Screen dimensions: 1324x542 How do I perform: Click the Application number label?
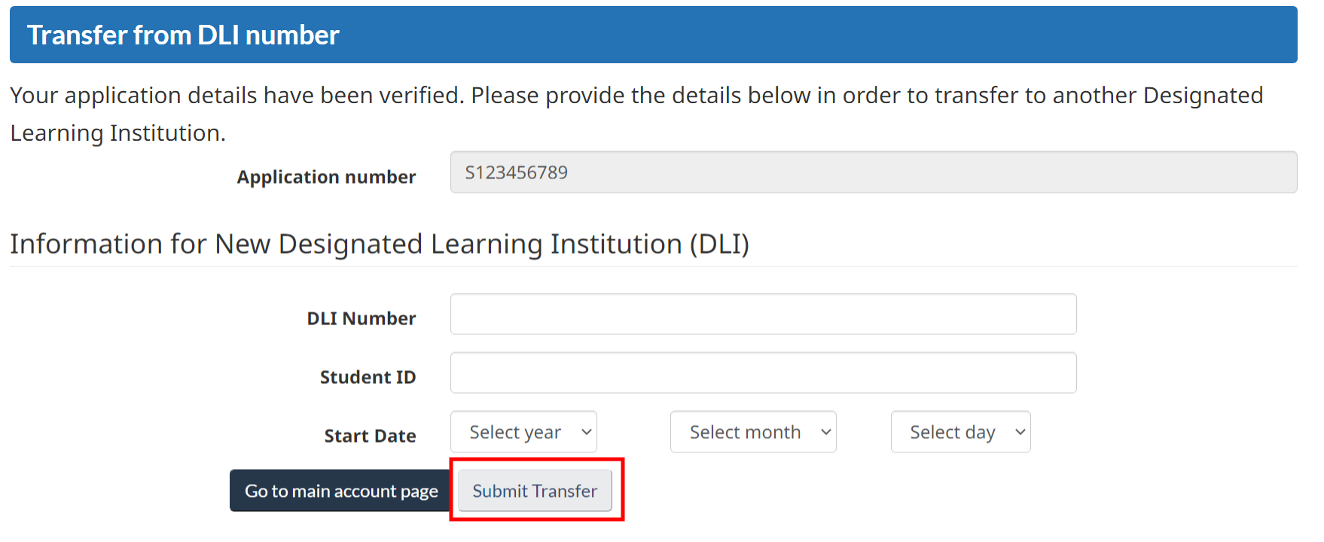click(x=326, y=177)
